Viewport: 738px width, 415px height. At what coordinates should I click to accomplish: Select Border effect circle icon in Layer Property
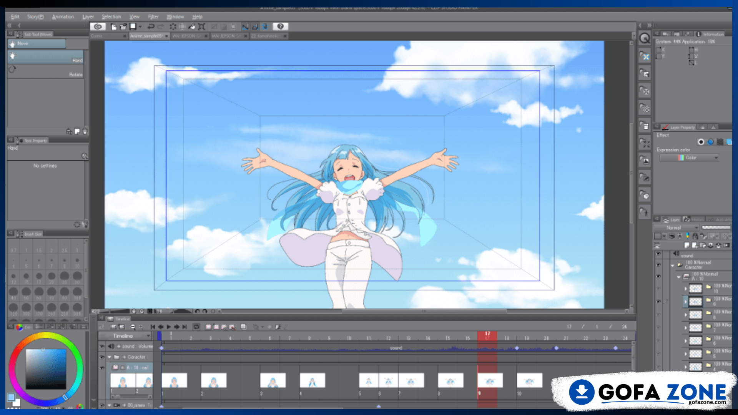701,142
